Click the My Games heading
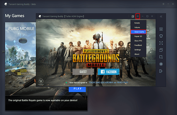 pos(14,16)
